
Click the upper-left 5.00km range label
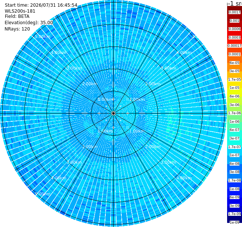42,36
